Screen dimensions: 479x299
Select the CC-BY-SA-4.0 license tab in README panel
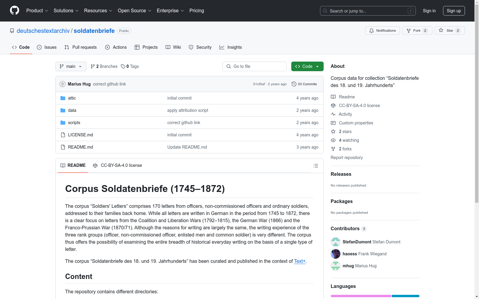117,165
